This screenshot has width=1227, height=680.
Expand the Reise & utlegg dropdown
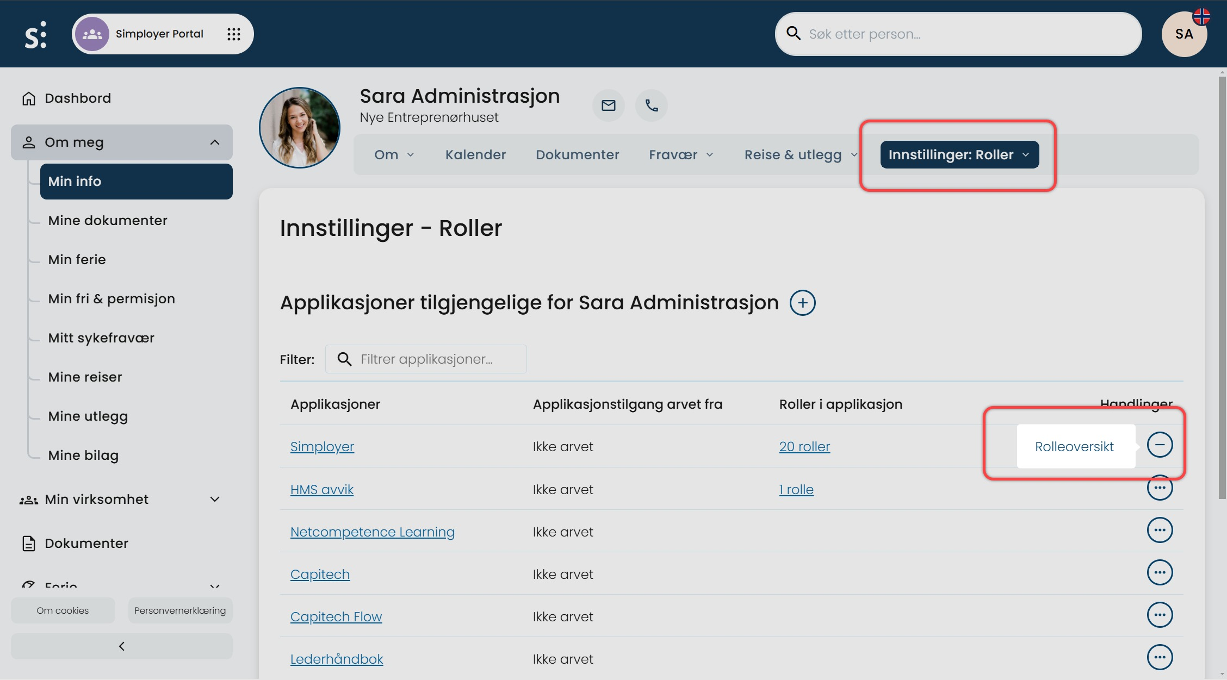point(854,155)
